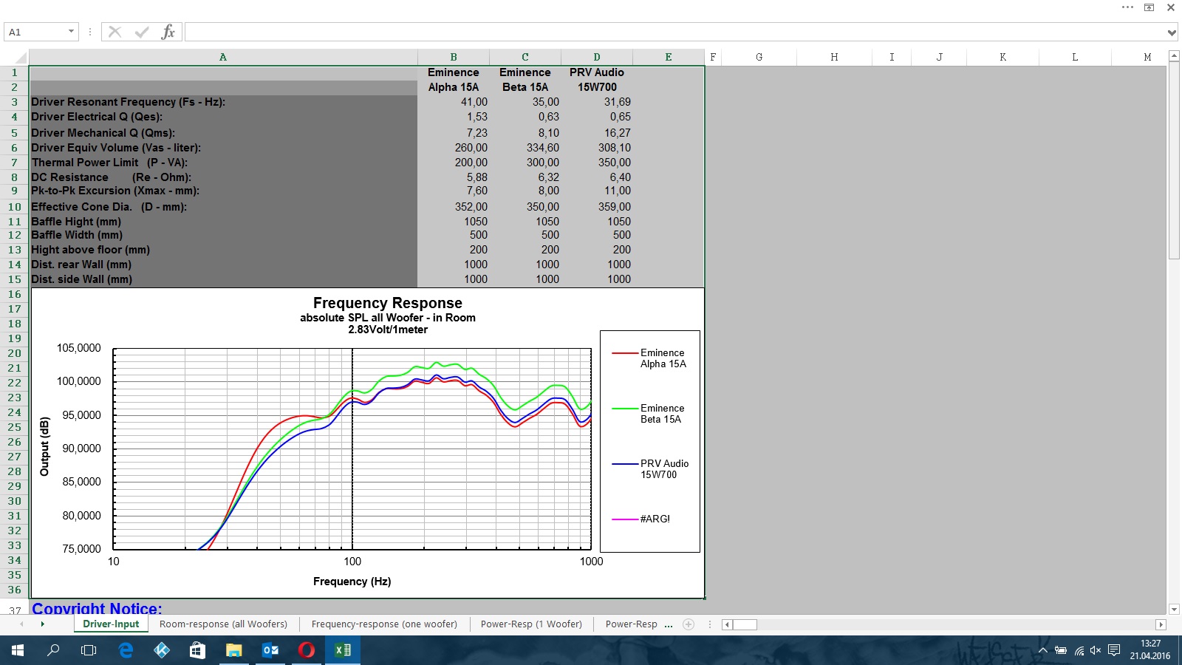The height and width of the screenshot is (665, 1182).
Task: Open Action Center notifications icon
Action: (x=1114, y=651)
